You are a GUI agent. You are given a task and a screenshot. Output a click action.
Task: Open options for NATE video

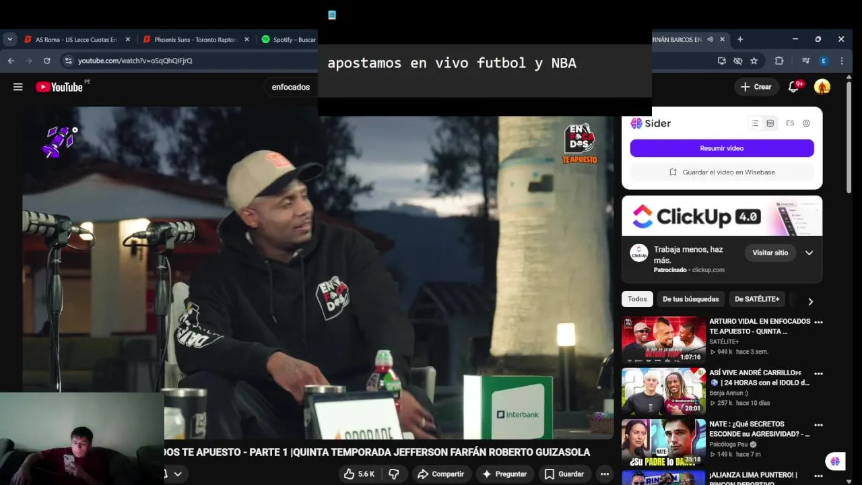tap(819, 425)
